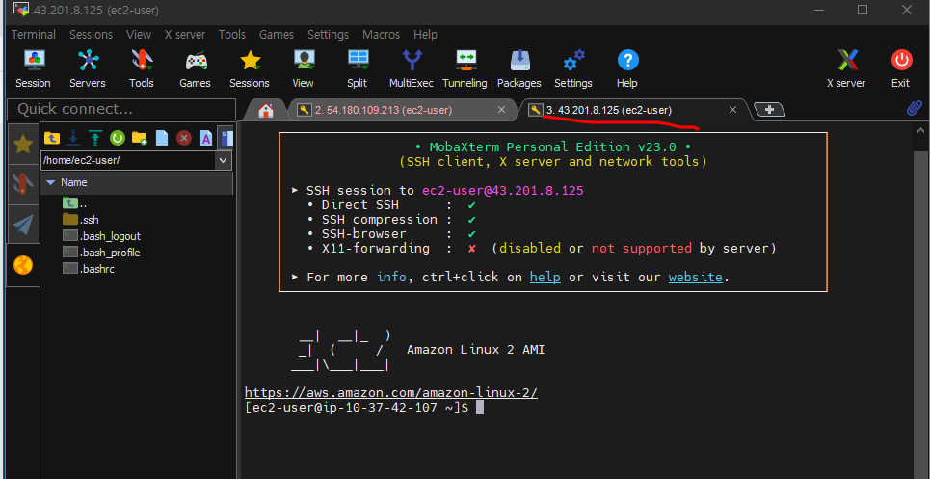Follow the help link in the terminal banner
This screenshot has height=479, width=930.
pyautogui.click(x=545, y=277)
